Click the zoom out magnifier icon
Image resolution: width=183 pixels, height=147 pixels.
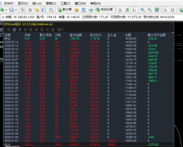pyautogui.click(x=149, y=10)
